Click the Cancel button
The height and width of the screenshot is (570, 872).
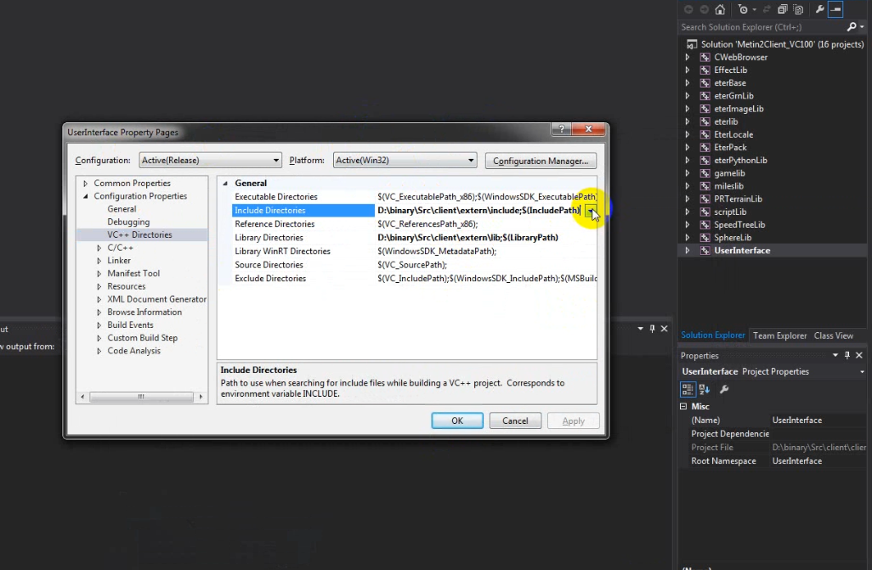(x=516, y=421)
